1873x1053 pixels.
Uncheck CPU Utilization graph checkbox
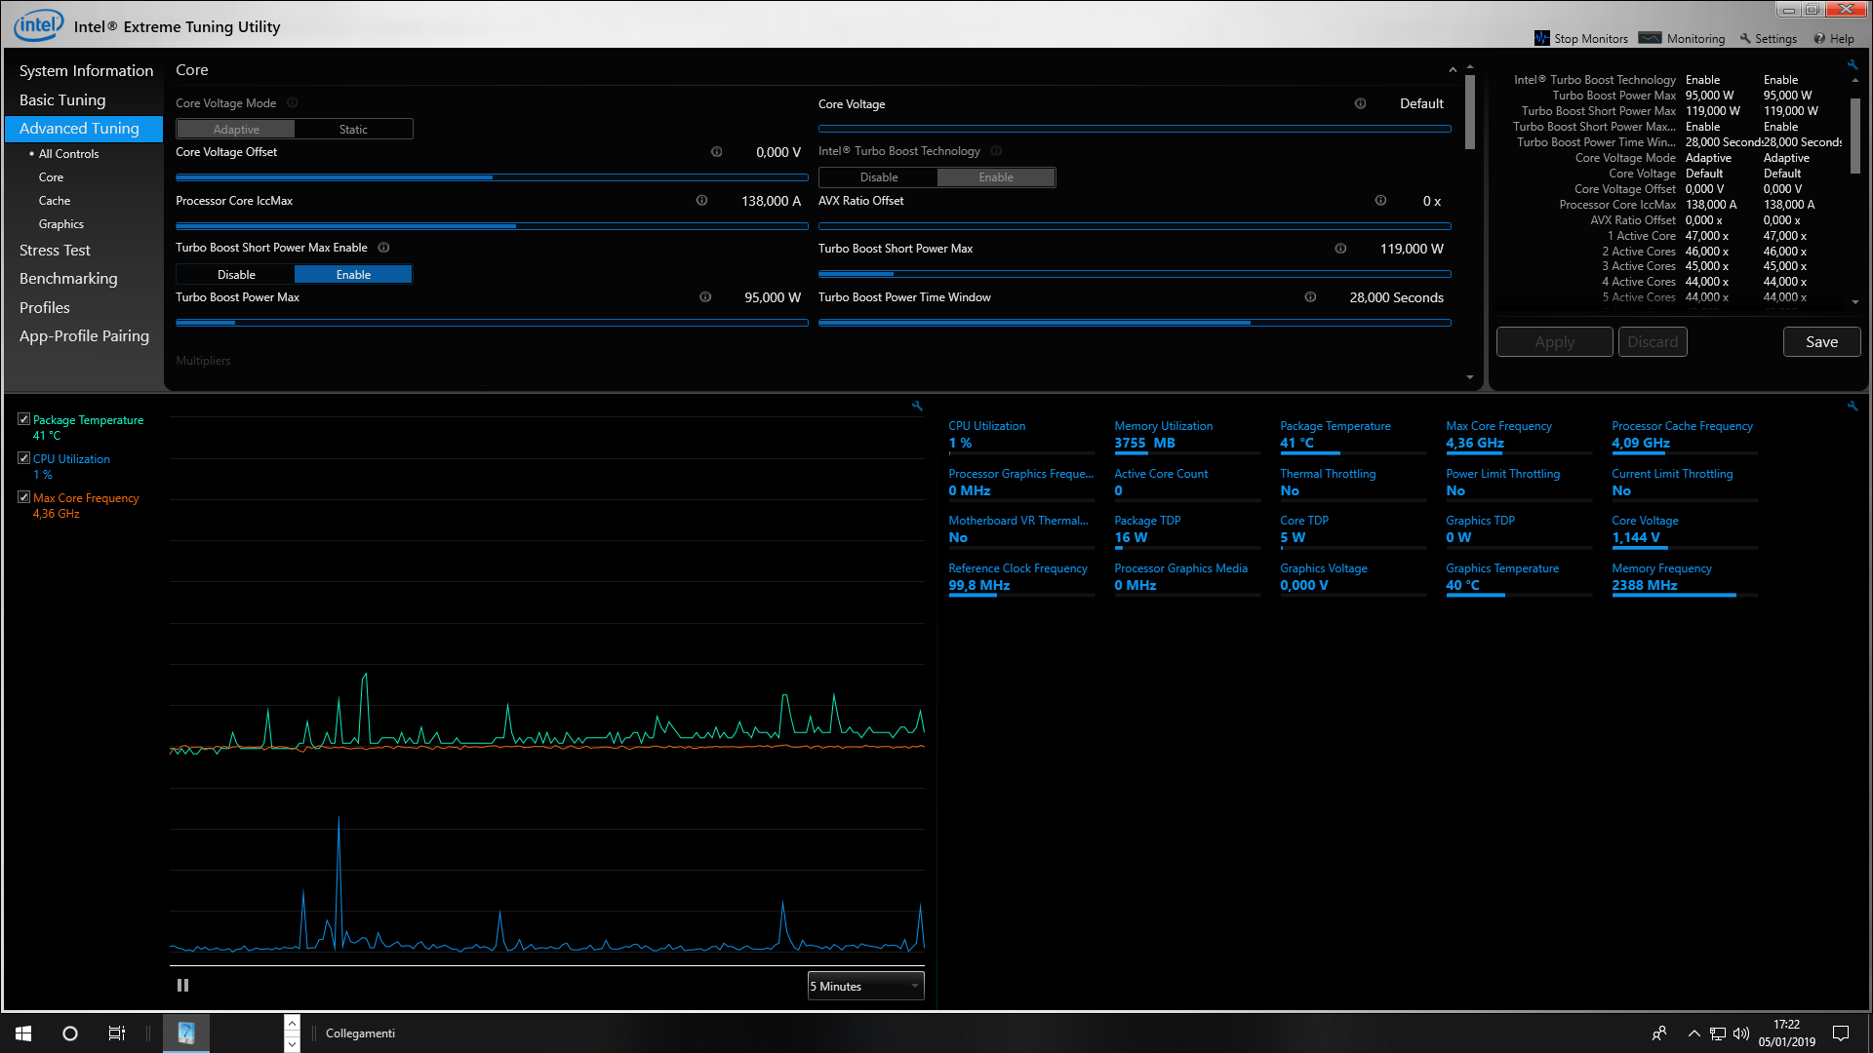point(24,458)
